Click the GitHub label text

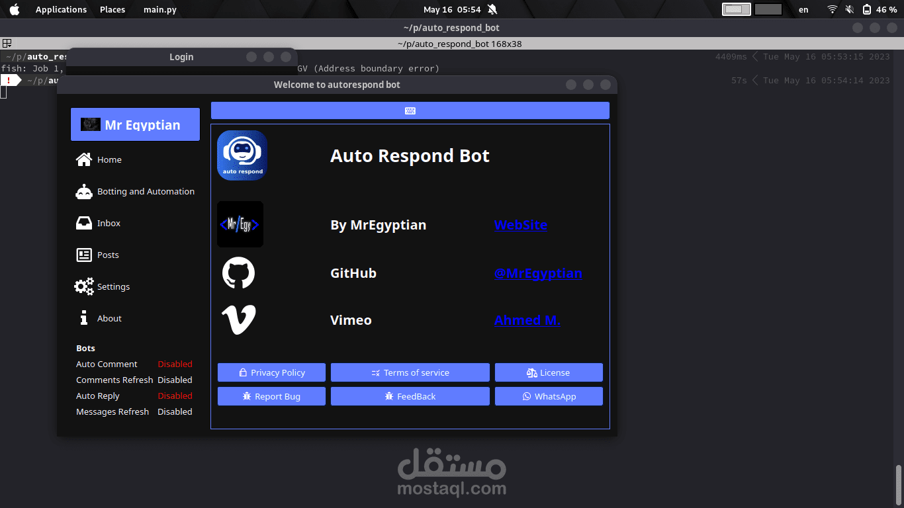pyautogui.click(x=353, y=273)
